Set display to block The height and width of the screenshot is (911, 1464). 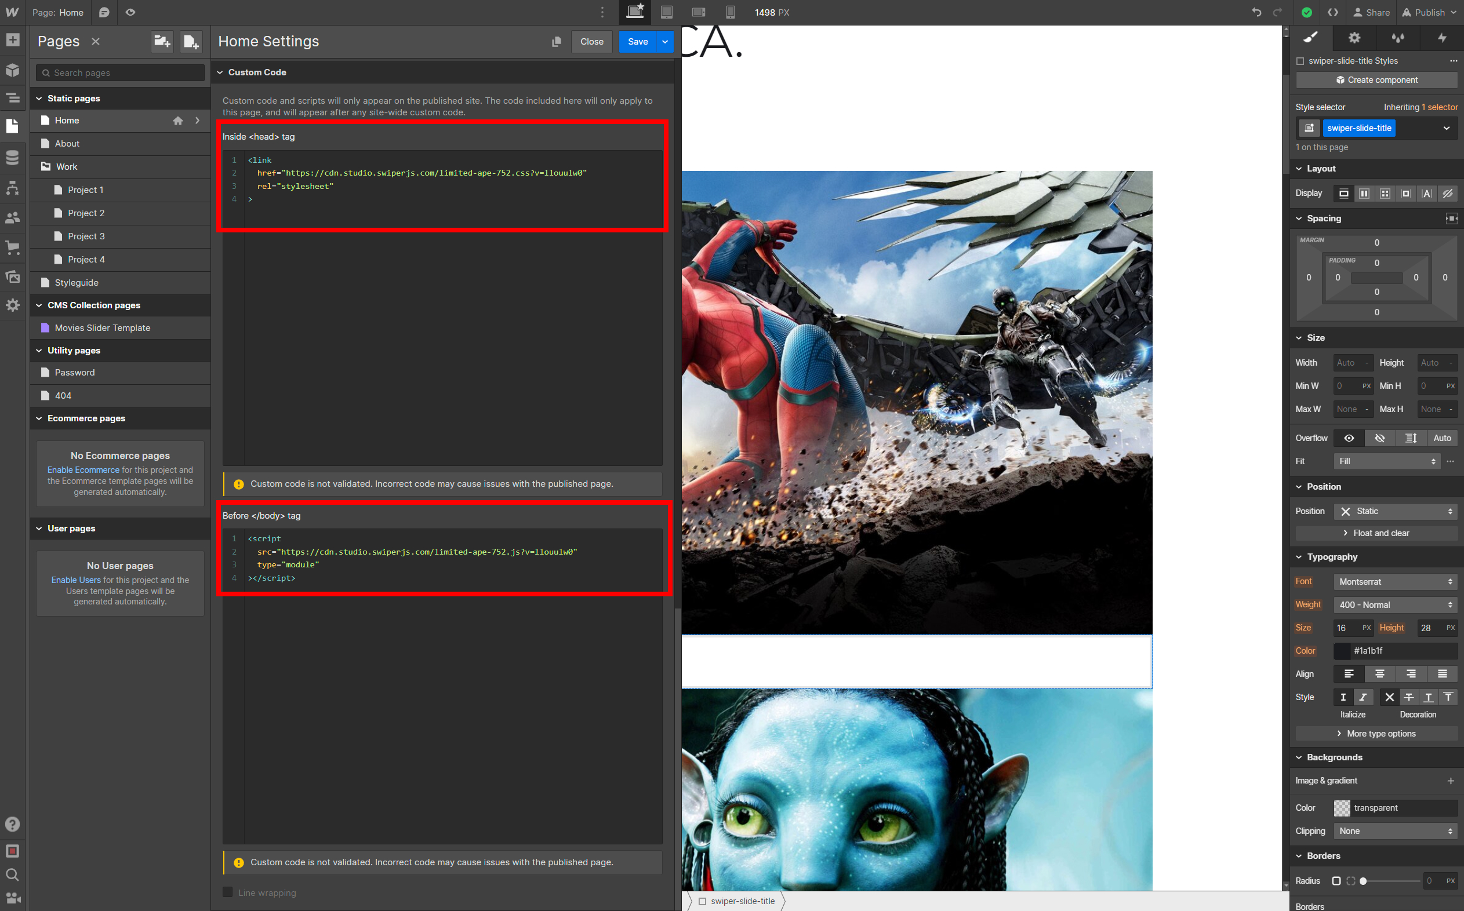[x=1344, y=194]
